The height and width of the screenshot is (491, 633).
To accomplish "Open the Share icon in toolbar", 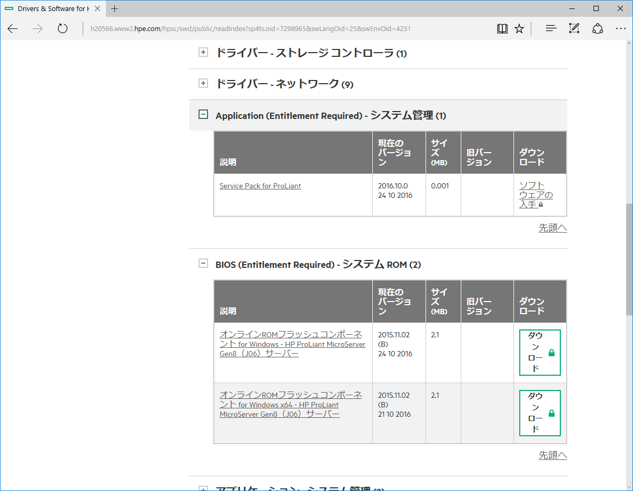I will click(598, 28).
